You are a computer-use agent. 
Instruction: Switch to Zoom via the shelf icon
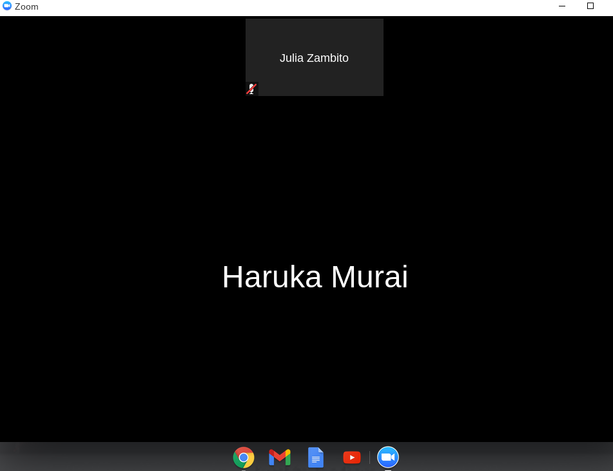pos(388,457)
